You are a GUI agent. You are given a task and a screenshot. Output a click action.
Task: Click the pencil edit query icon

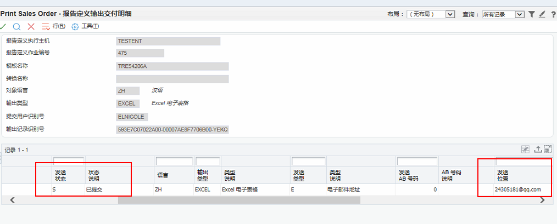(x=542, y=14)
